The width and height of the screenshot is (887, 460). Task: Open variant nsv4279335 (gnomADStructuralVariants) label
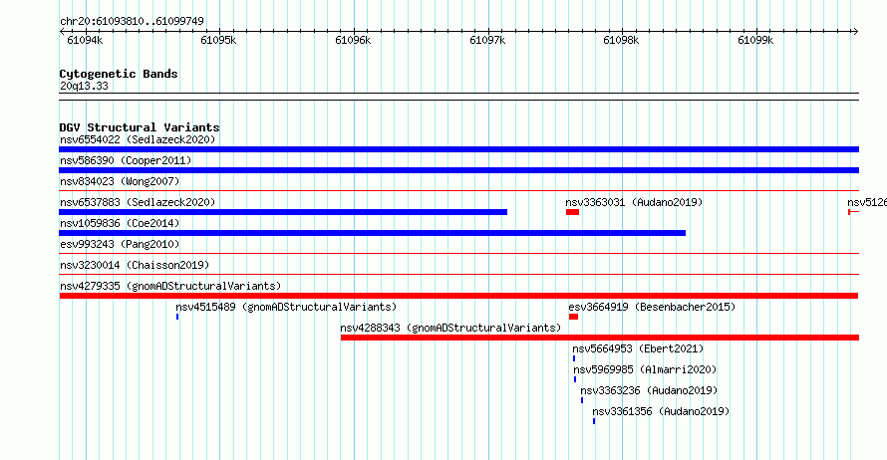(170, 286)
